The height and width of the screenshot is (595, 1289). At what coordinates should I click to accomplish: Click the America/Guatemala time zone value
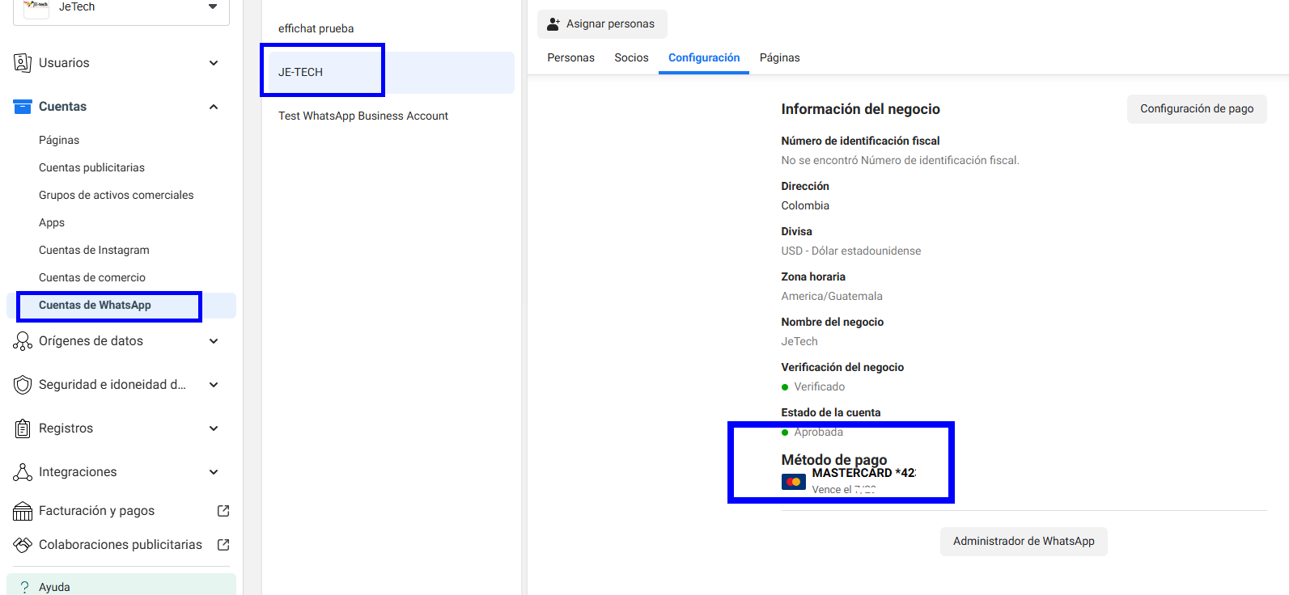832,296
